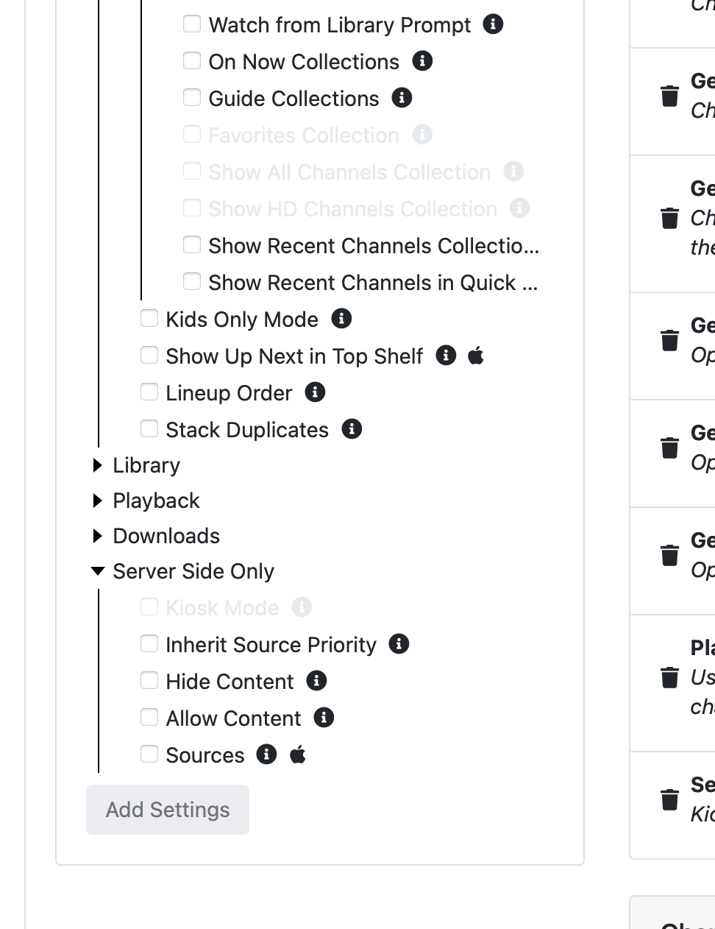The image size is (715, 929).
Task: Open info icon next to Stack Duplicates
Action: pyautogui.click(x=352, y=429)
